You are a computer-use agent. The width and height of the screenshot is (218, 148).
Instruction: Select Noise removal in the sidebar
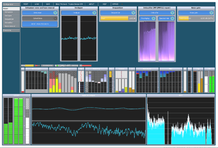[11, 26]
